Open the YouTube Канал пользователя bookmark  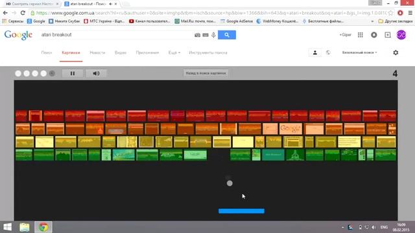tap(150, 21)
